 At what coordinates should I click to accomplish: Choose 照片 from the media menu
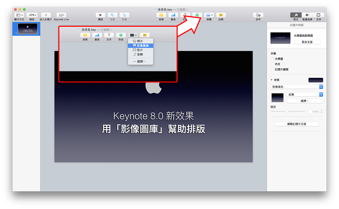tap(141, 41)
